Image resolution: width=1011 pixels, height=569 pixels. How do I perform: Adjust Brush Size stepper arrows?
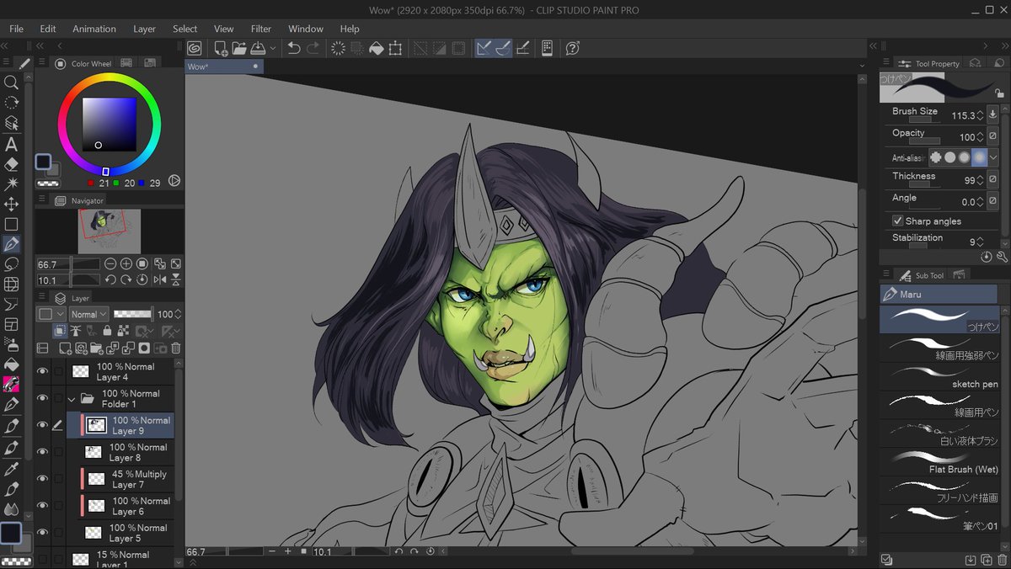click(980, 115)
